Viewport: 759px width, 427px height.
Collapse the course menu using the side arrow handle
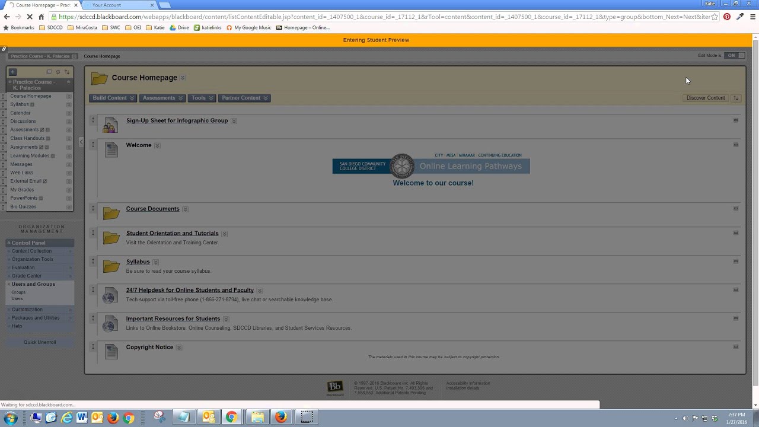click(x=81, y=142)
